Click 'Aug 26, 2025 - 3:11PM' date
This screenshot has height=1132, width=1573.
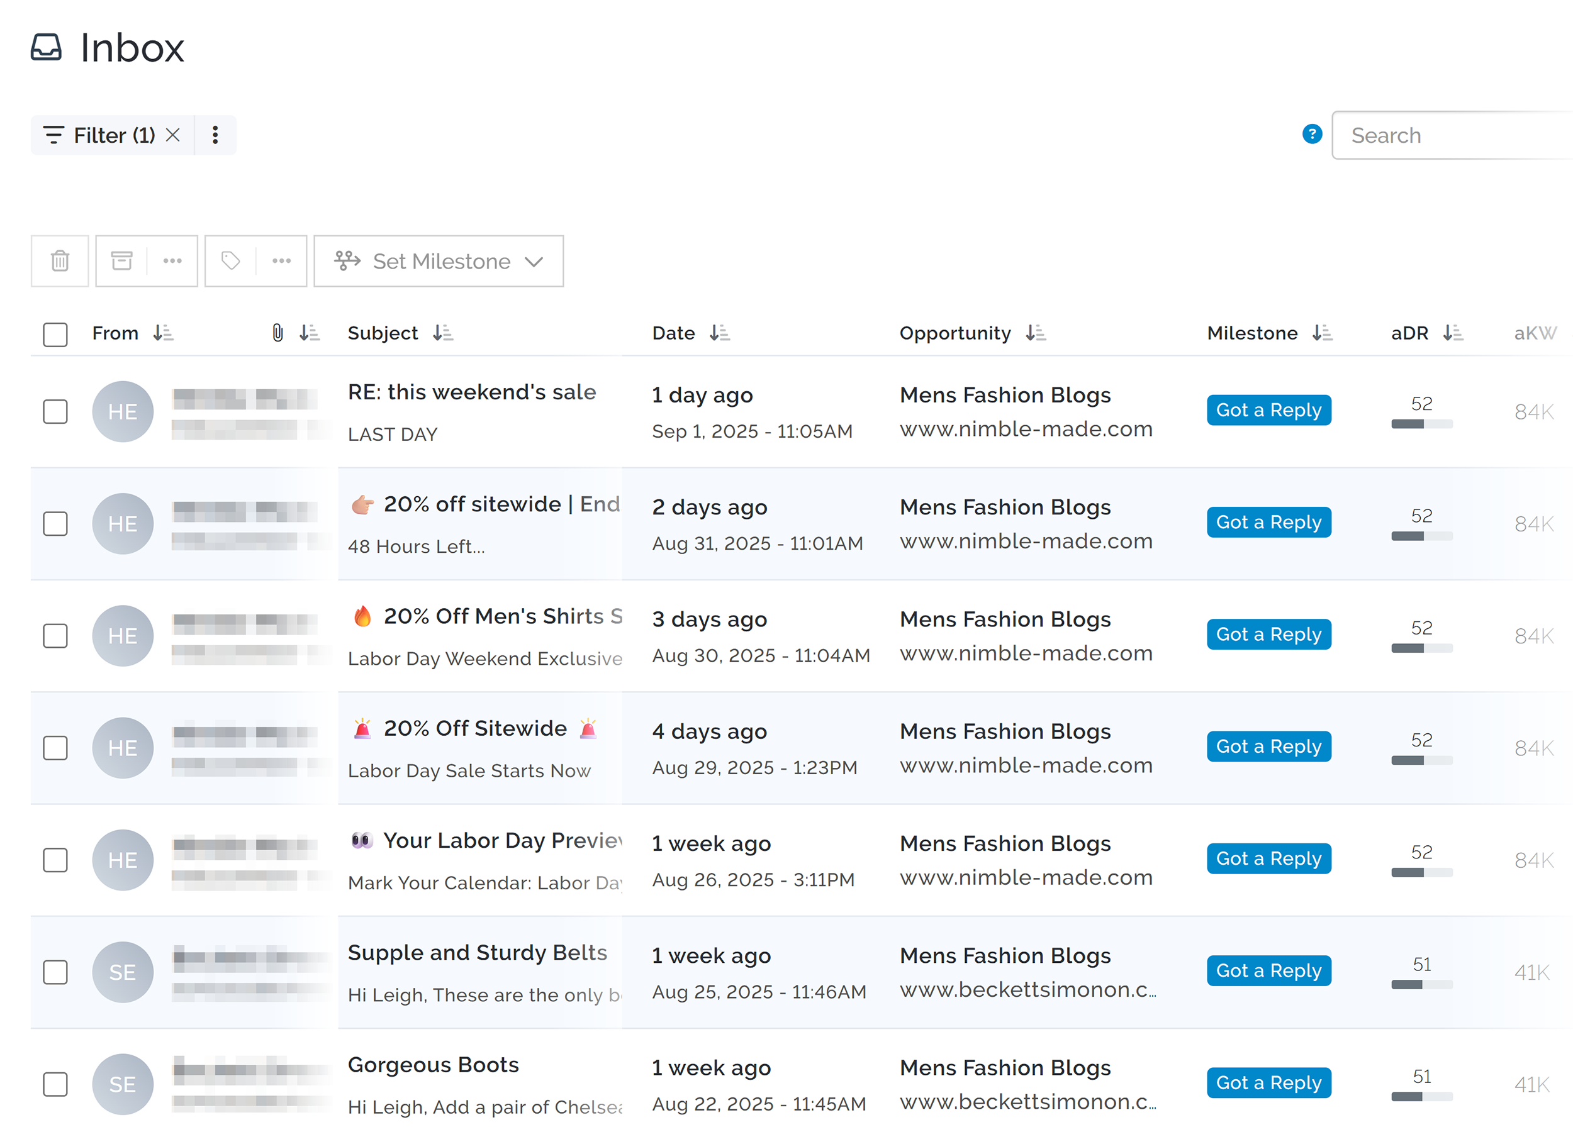point(753,880)
